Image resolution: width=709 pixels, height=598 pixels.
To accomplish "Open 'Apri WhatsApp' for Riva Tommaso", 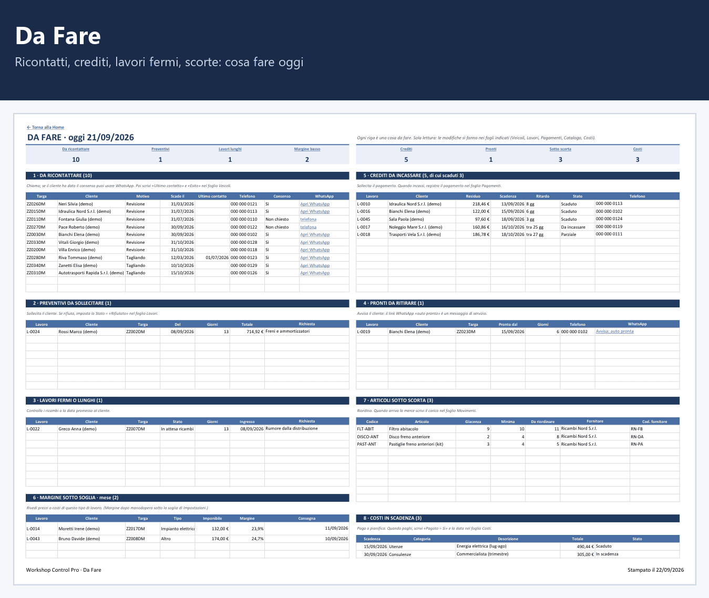I will tap(315, 257).
